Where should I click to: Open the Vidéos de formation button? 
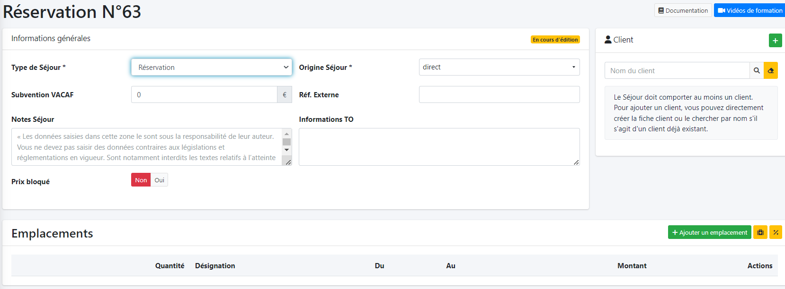point(750,10)
